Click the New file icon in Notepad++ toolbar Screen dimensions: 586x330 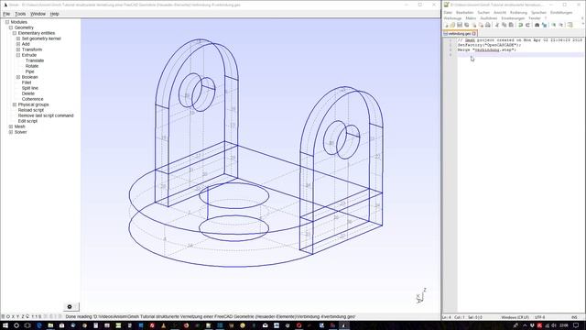point(446,25)
